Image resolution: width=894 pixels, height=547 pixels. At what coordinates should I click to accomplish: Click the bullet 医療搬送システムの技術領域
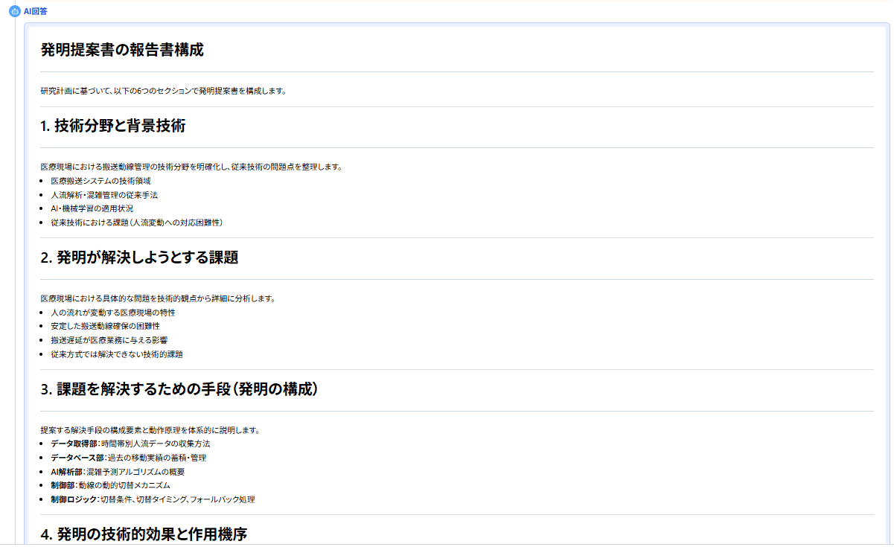tap(100, 181)
